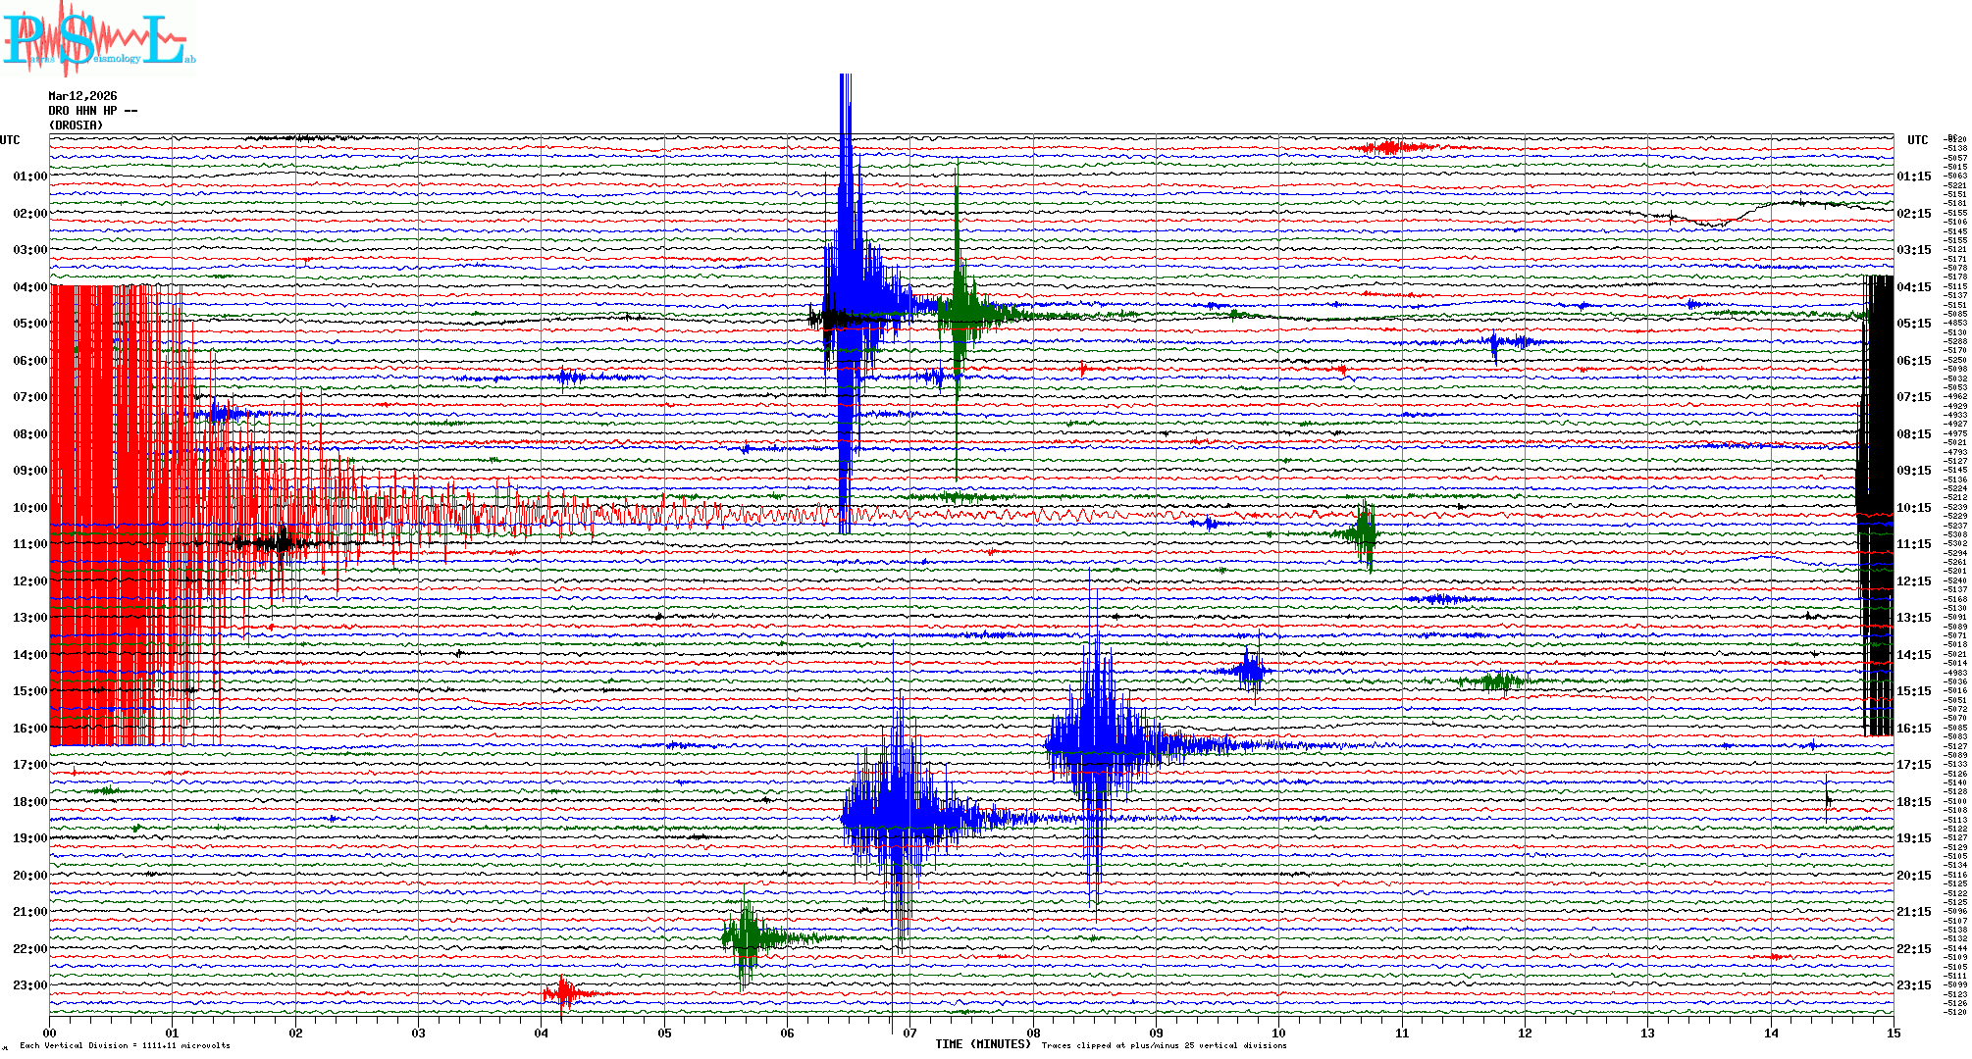Click the vertical division microvolts footnote
Screen dimensions: 1972x1059
coord(125,1045)
